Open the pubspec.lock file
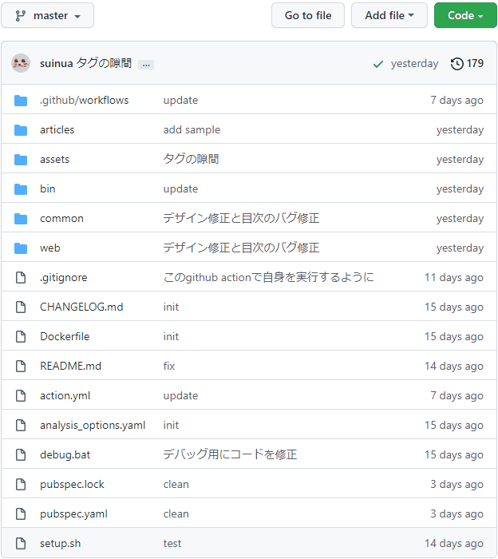498x559 pixels. pyautogui.click(x=72, y=485)
